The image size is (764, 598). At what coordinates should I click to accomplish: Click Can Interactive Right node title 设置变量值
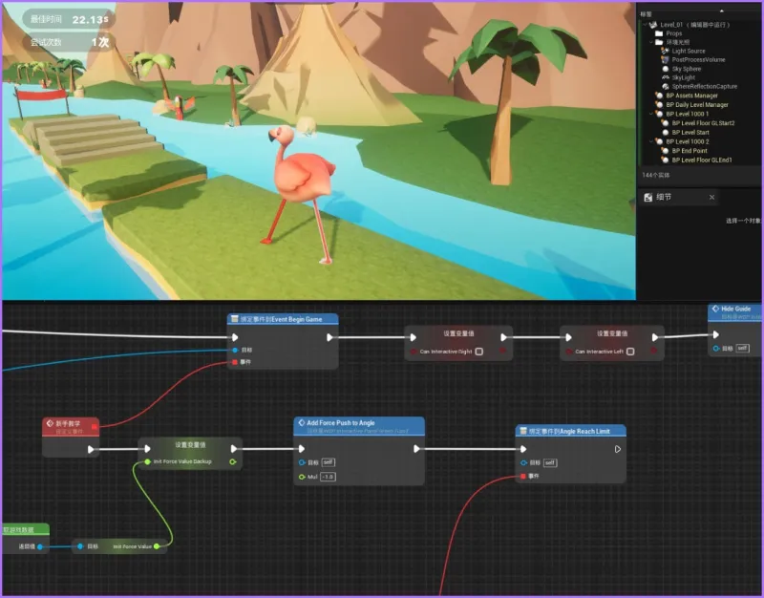click(x=458, y=333)
